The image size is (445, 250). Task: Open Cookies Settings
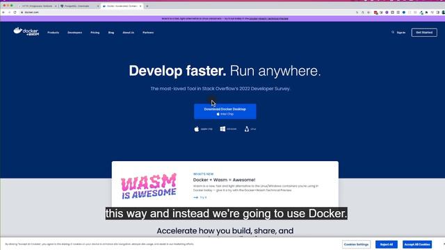tap(356, 244)
